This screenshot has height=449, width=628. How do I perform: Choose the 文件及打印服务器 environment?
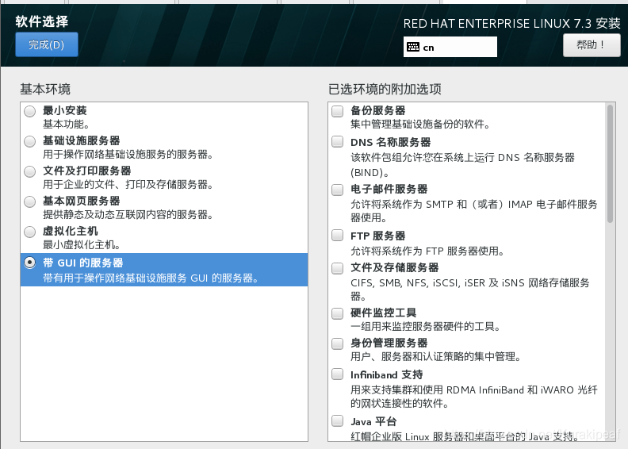click(29, 171)
